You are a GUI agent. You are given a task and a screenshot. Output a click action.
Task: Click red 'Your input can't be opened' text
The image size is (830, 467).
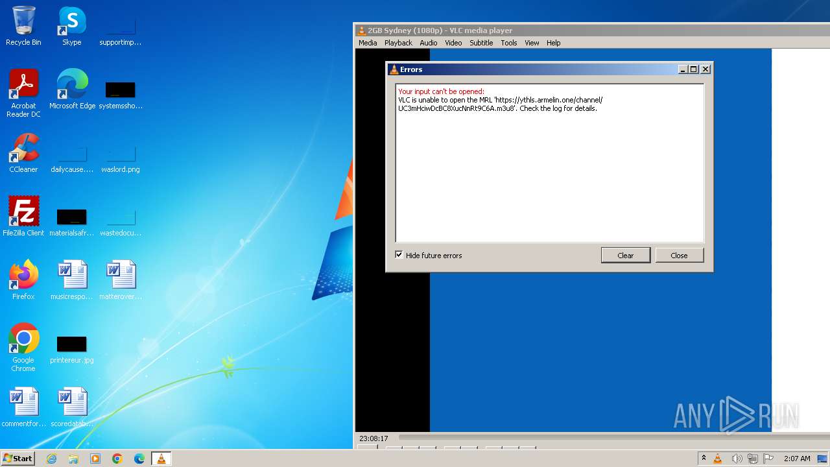pyautogui.click(x=441, y=91)
